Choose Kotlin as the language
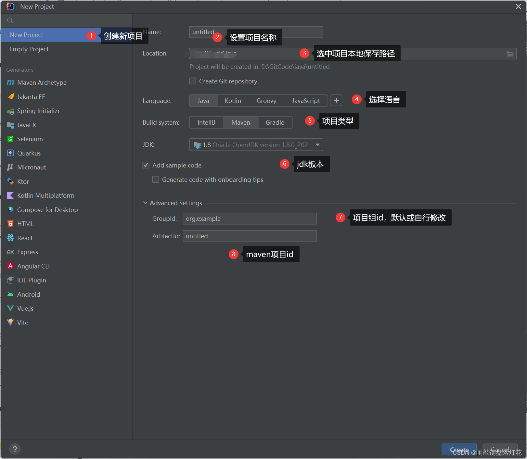This screenshot has height=459, width=527. [x=233, y=101]
